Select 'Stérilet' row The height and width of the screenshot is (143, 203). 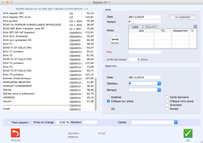click(48, 90)
